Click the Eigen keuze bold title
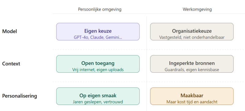This screenshot has width=245, height=111. [x=98, y=31]
